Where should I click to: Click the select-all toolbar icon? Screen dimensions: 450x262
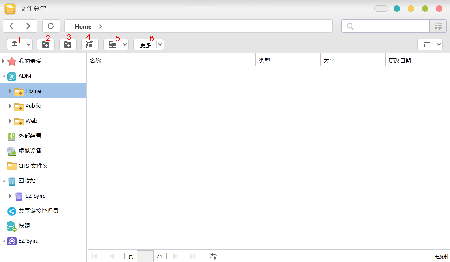pos(90,44)
